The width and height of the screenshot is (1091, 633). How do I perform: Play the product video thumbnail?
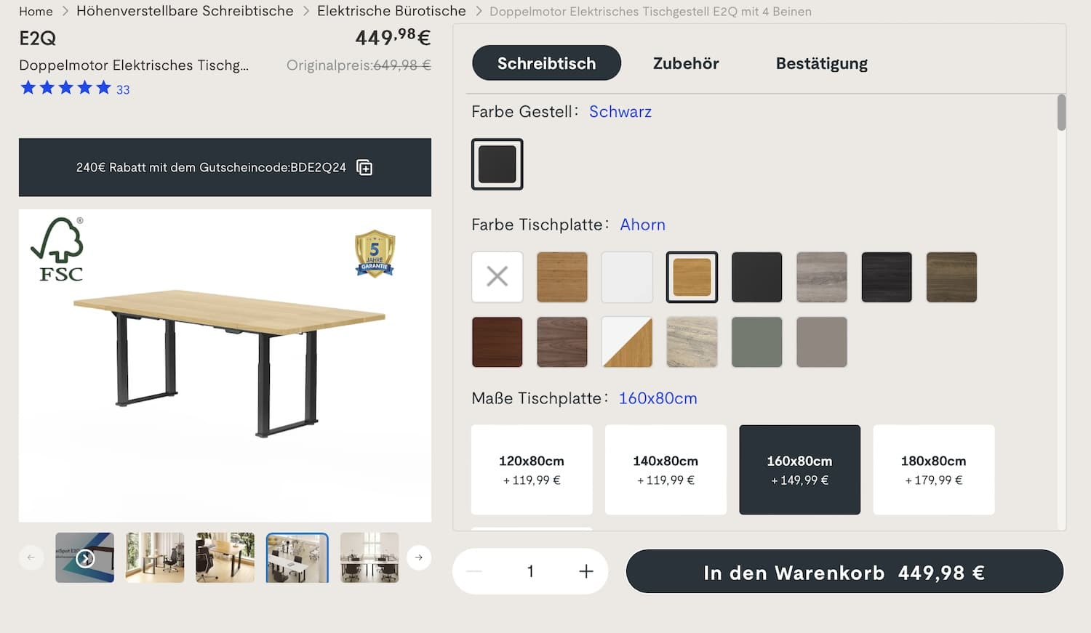pos(85,557)
